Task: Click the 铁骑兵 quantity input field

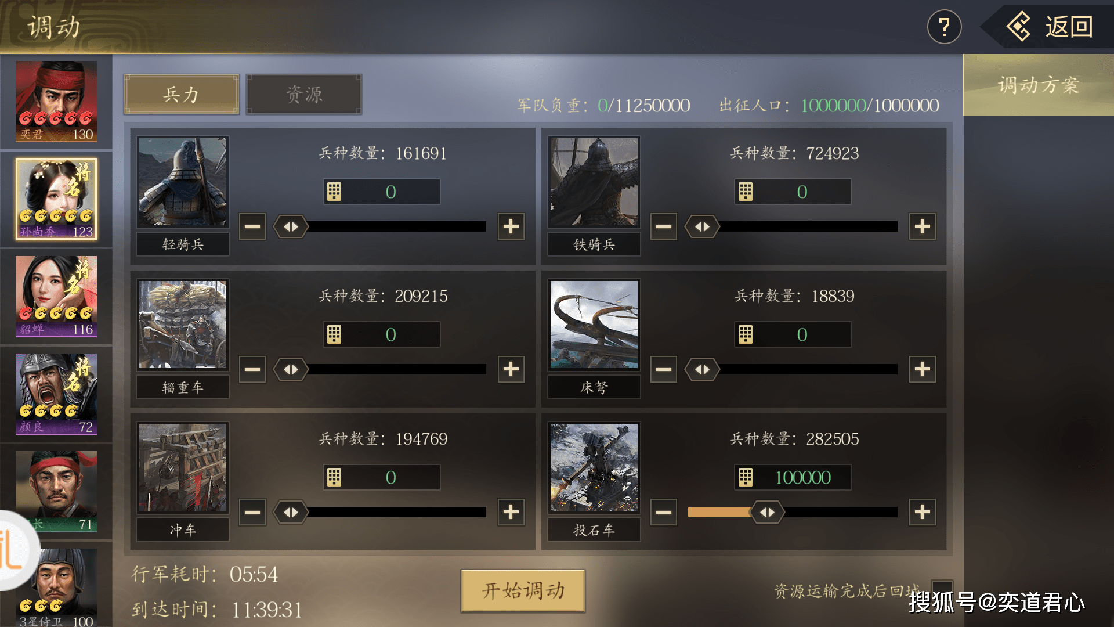Action: (x=793, y=192)
